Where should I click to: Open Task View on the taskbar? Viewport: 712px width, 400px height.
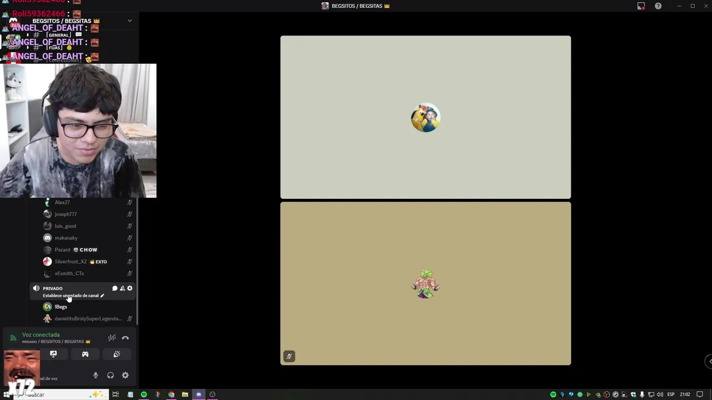click(116, 395)
